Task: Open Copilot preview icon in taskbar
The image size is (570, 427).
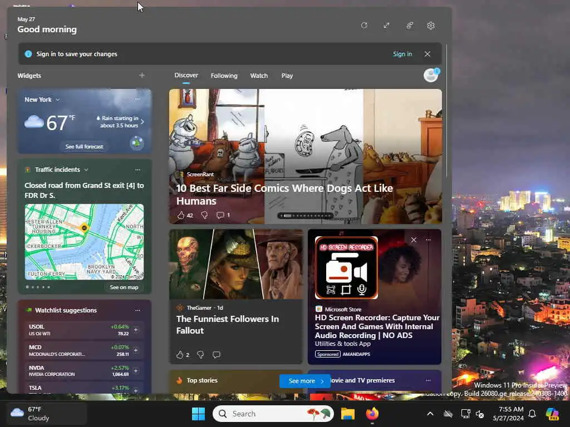Action: pos(552,414)
